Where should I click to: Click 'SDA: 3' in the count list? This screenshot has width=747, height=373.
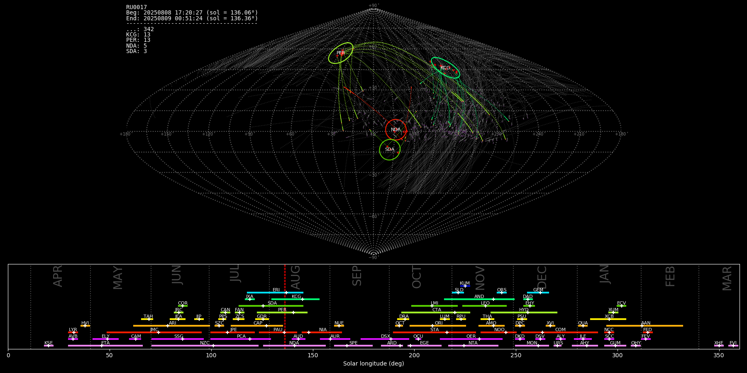pos(137,51)
